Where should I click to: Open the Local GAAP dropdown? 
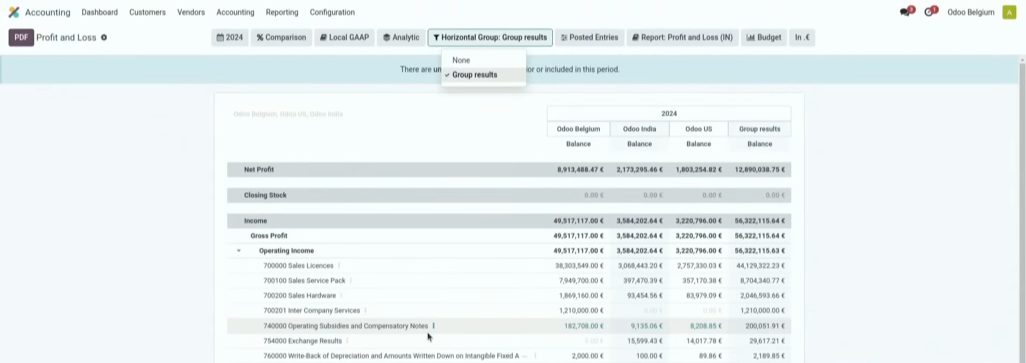pos(344,37)
